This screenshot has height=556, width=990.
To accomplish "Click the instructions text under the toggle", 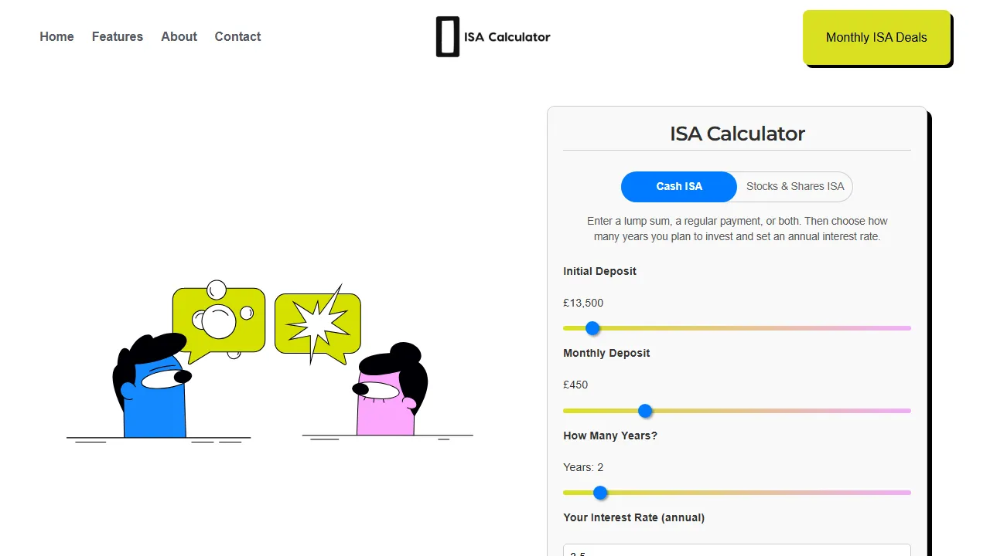I will (x=736, y=229).
